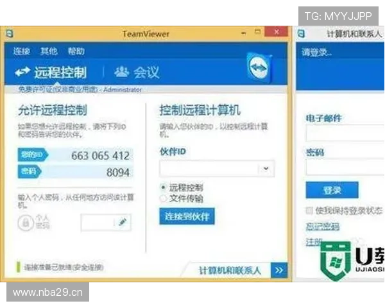The height and width of the screenshot is (308, 385).
Task: Open the 其他 menu
Action: point(49,51)
